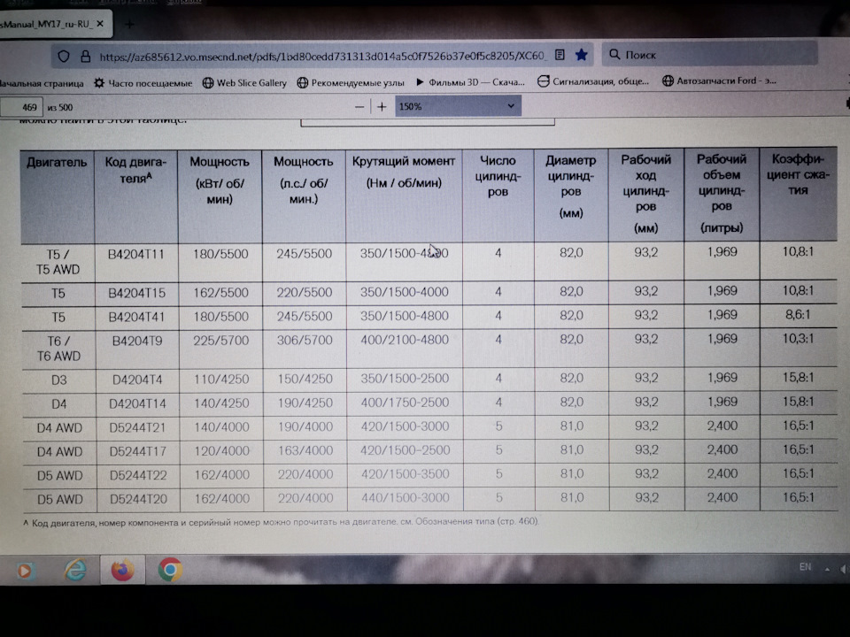Screen dimensions: 850x637
Task: Zoom in the PDF with plus button
Action: [382, 107]
